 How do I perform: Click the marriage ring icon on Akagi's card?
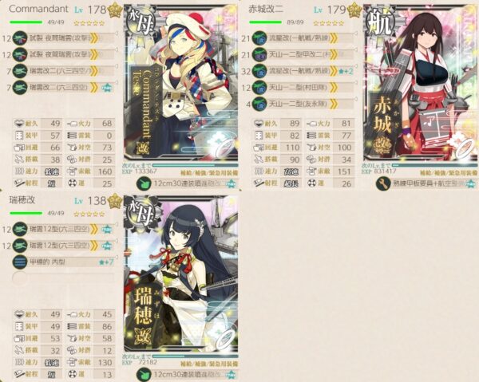465,148
